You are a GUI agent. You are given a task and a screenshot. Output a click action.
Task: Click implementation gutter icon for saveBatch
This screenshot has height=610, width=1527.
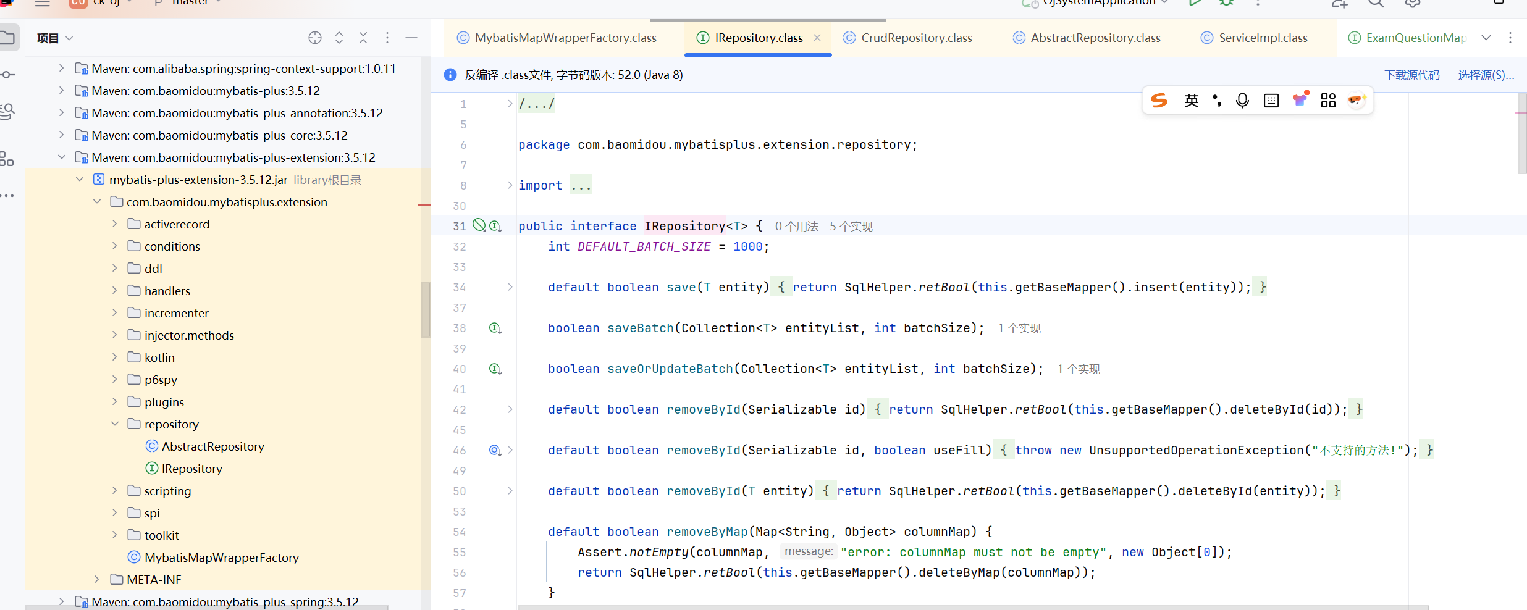(x=495, y=328)
